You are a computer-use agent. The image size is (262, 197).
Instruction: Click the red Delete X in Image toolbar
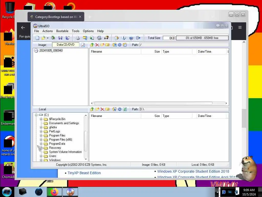click(x=97, y=45)
